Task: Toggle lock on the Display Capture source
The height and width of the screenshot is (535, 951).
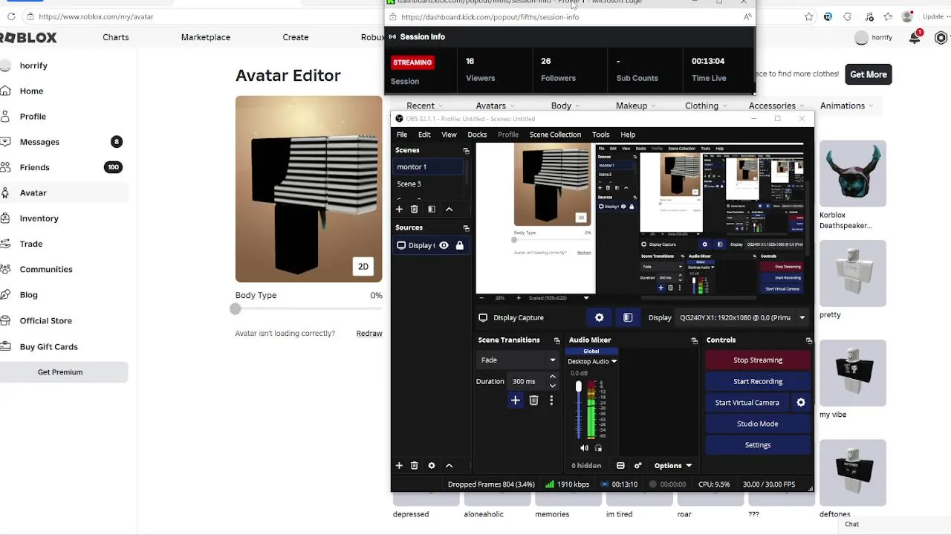Action: 459,246
